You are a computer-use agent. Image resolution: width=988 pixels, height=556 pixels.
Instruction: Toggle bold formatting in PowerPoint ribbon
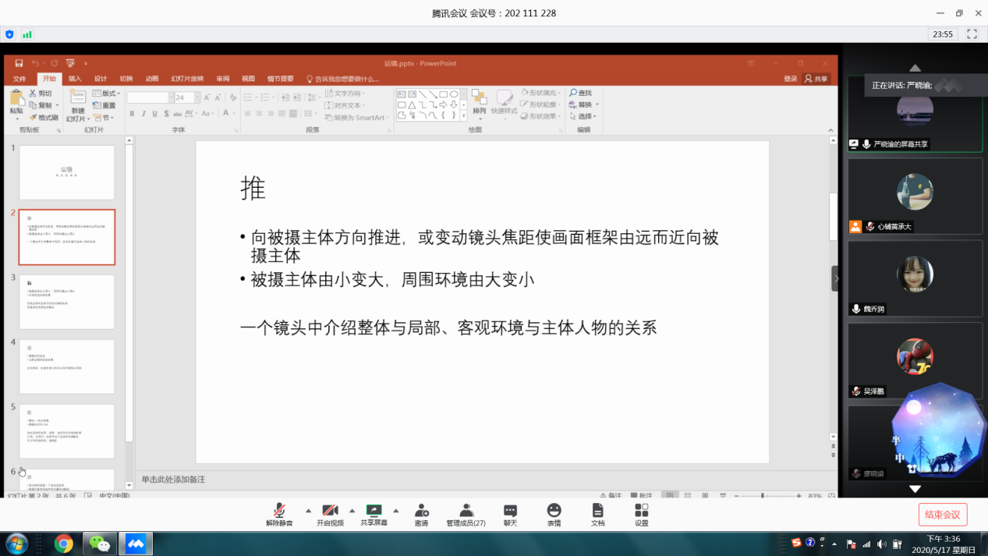coord(132,114)
